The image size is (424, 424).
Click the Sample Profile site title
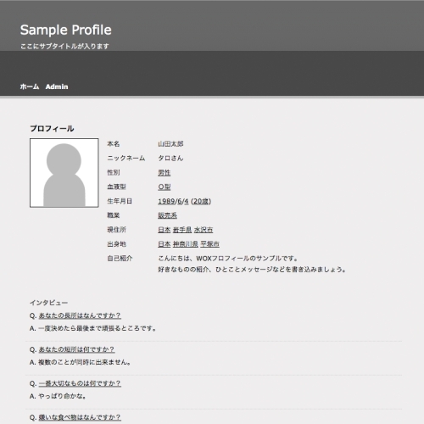66,30
